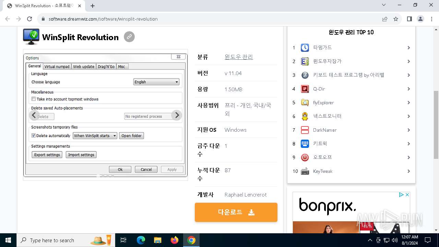
Task: Show the previous screenshot with left arrow
Action: coord(34,115)
